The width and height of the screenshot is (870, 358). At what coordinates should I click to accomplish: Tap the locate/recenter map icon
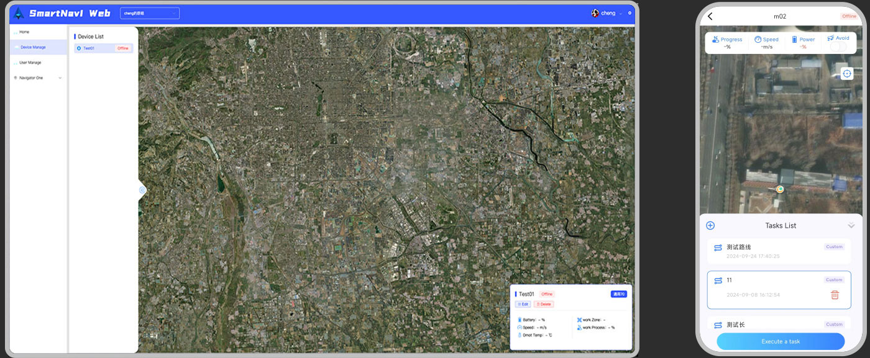(x=847, y=74)
